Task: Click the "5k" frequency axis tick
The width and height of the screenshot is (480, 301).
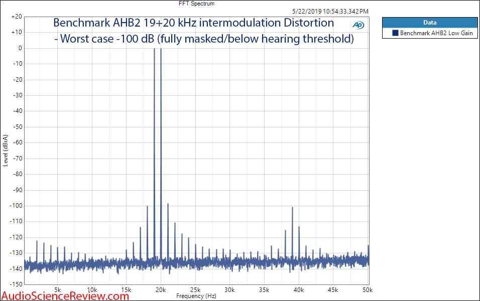Action: [x=58, y=289]
